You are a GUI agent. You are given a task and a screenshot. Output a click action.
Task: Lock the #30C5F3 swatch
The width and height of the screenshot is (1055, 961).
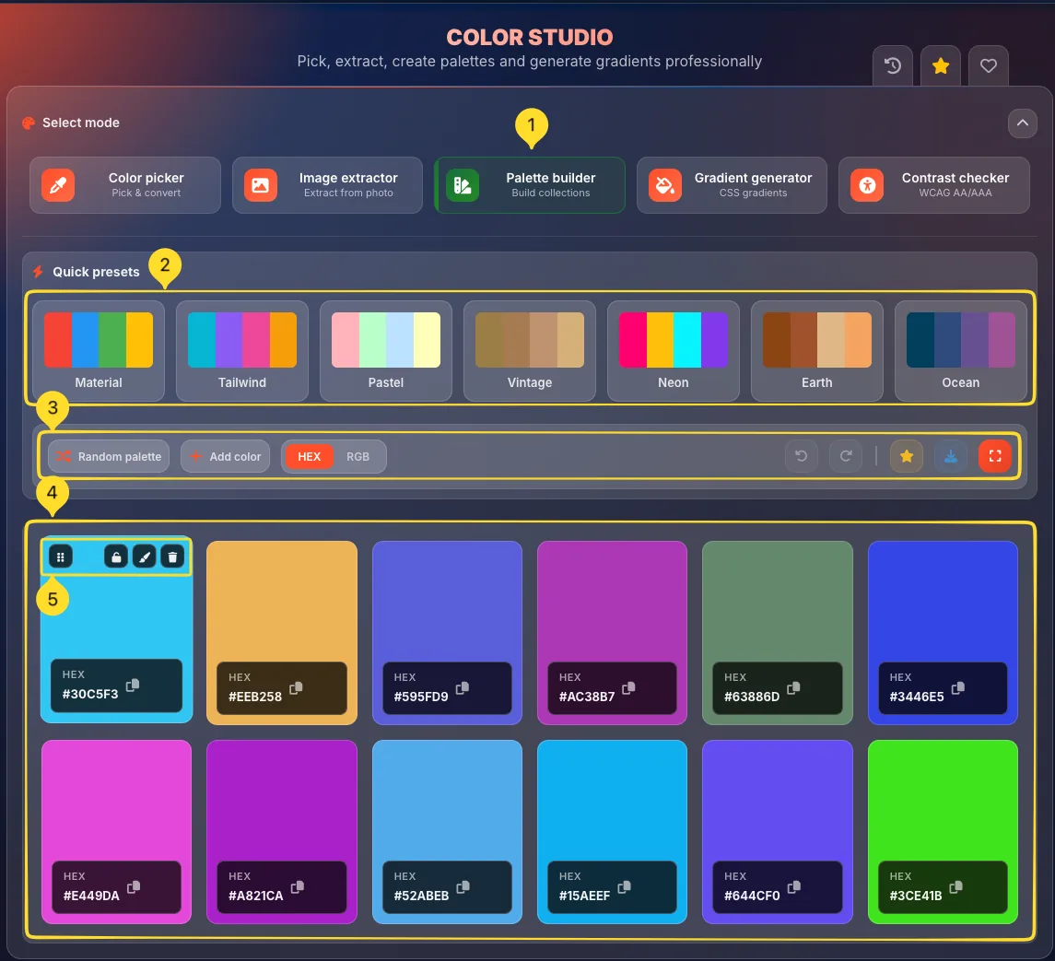coord(117,557)
